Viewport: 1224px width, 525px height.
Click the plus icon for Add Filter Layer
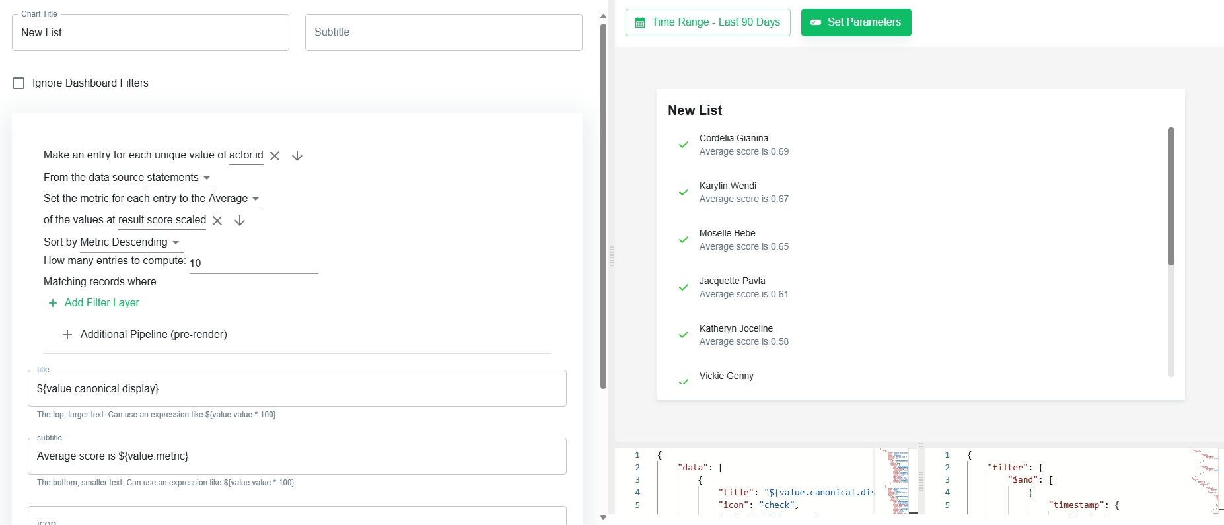pyautogui.click(x=53, y=303)
